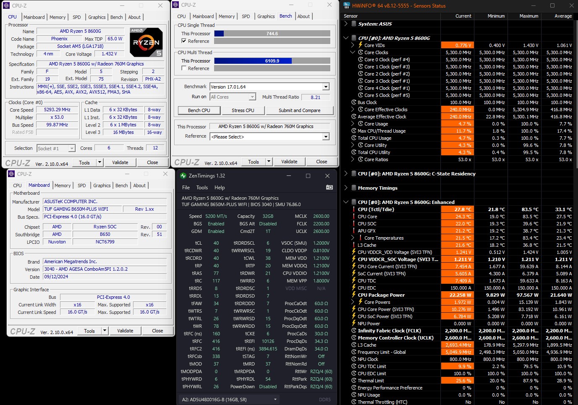Open the Run on All Cores dropdown

pyautogui.click(x=252, y=97)
